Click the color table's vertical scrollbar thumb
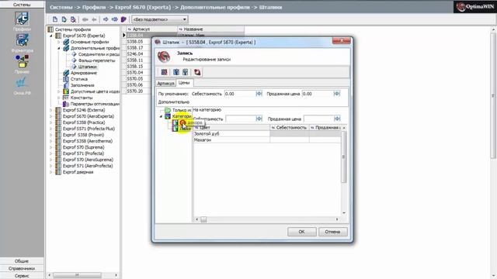The width and height of the screenshot is (497, 279). pyautogui.click(x=344, y=157)
